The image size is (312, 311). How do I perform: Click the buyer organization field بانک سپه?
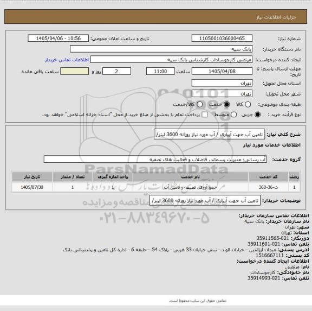coord(161,49)
